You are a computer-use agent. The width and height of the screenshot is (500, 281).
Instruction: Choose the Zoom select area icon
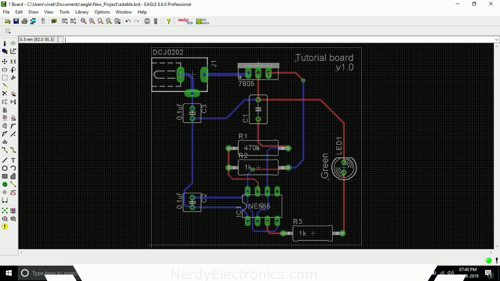(x=118, y=21)
